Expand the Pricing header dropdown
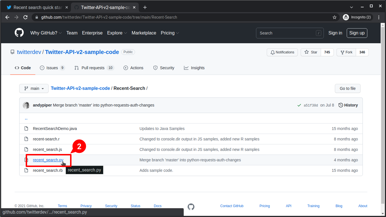The width and height of the screenshot is (386, 217). (170, 33)
